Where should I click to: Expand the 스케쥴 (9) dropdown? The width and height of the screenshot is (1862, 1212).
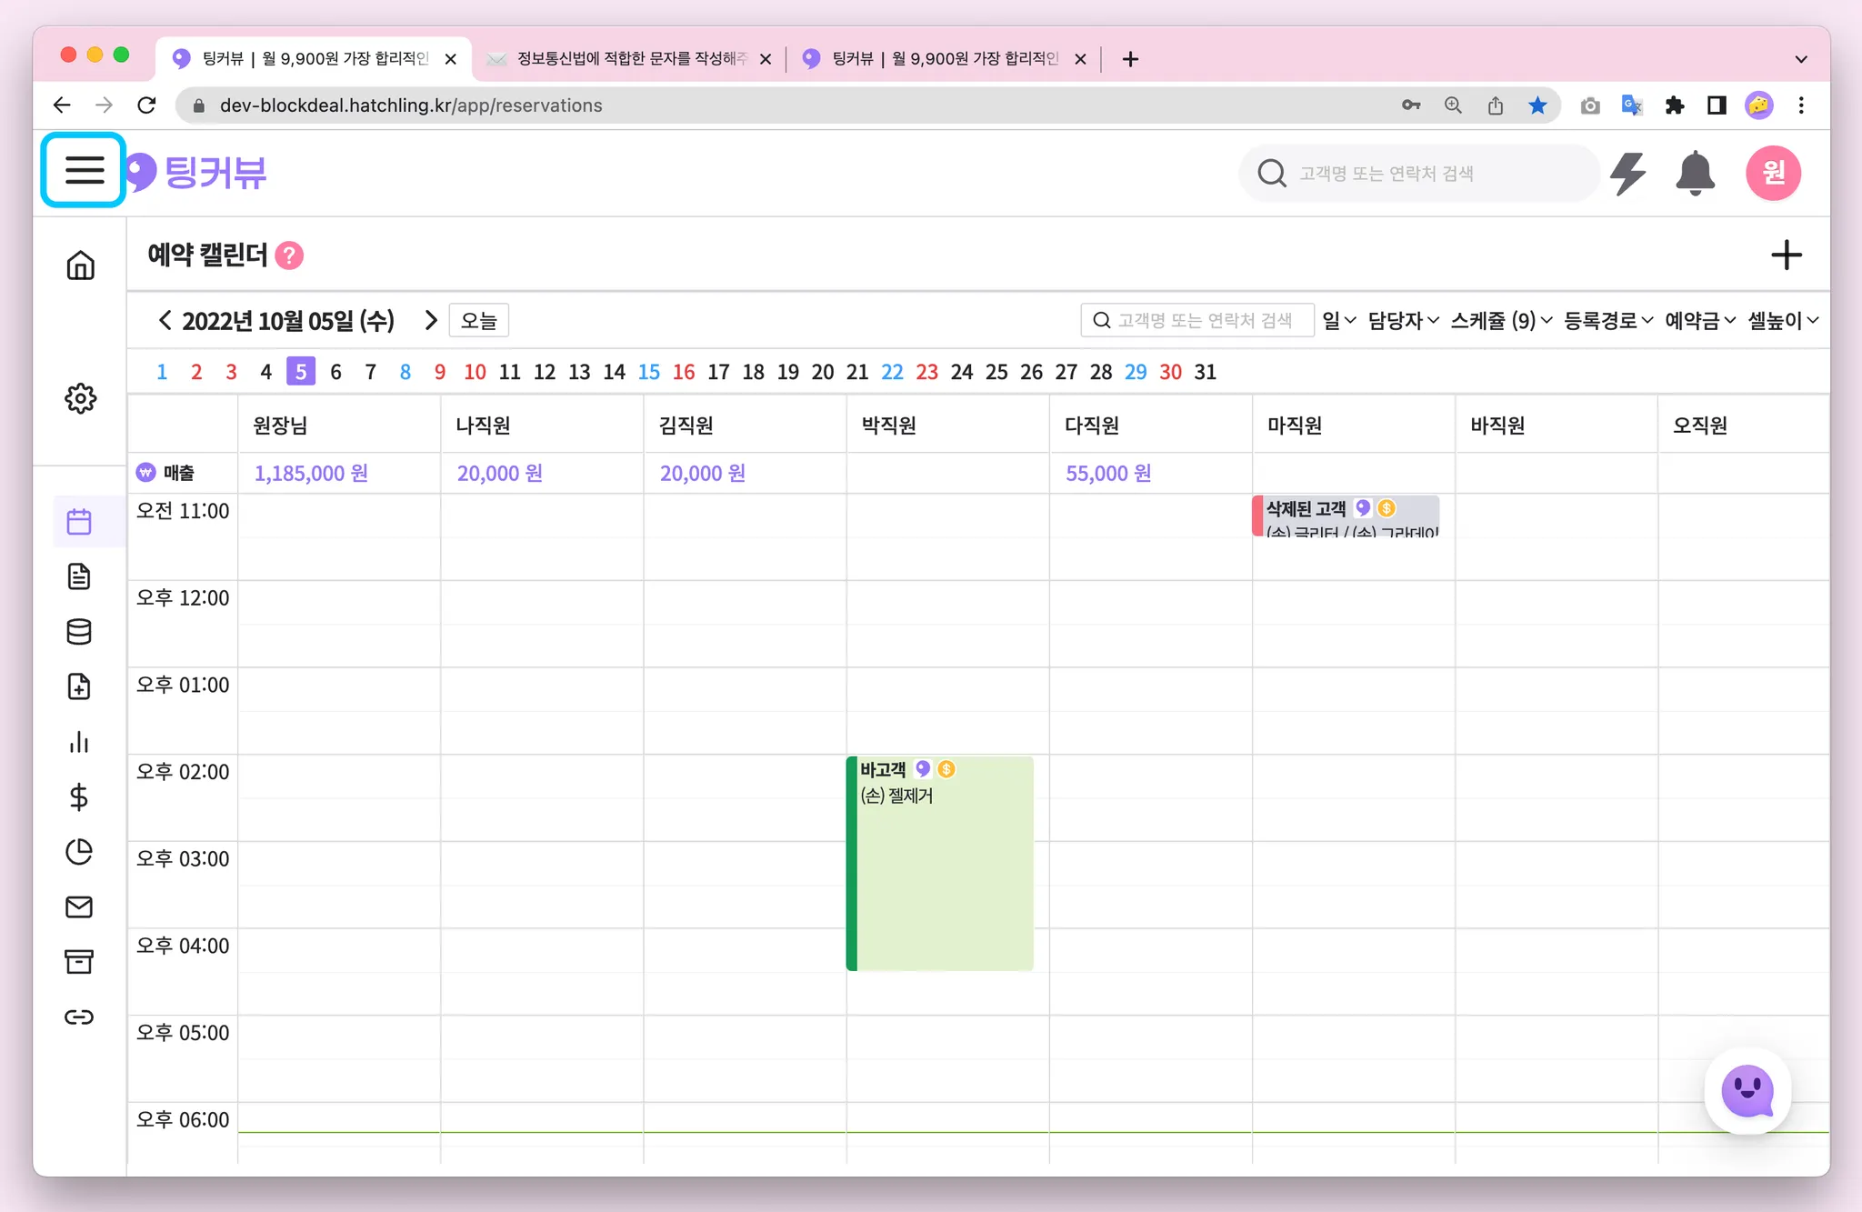1501,320
